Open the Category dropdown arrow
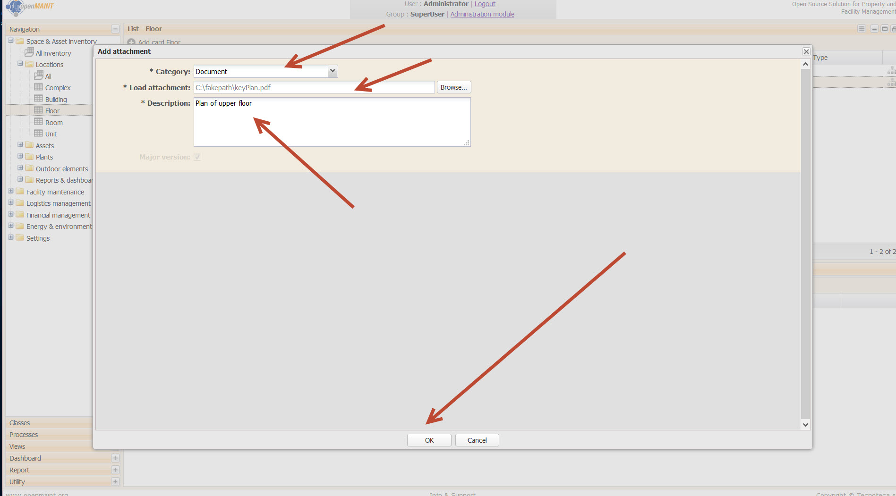The height and width of the screenshot is (496, 896). click(x=333, y=71)
